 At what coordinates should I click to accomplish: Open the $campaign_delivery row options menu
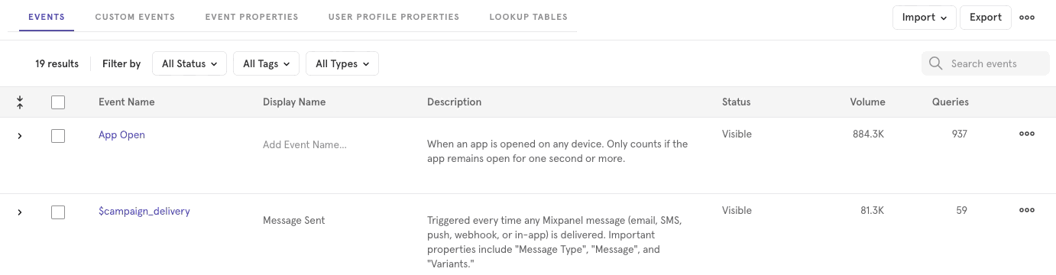click(1027, 210)
